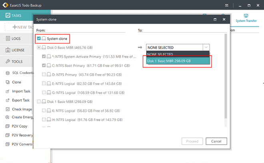Toggle the Disk 1 Basic MBR checkbox

(x=39, y=101)
